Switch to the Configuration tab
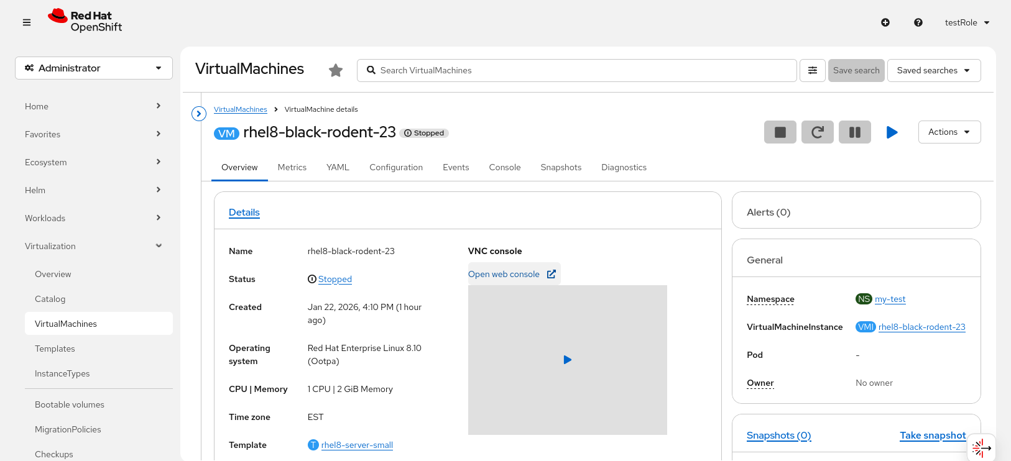Screen dimensions: 1011x461 point(396,168)
